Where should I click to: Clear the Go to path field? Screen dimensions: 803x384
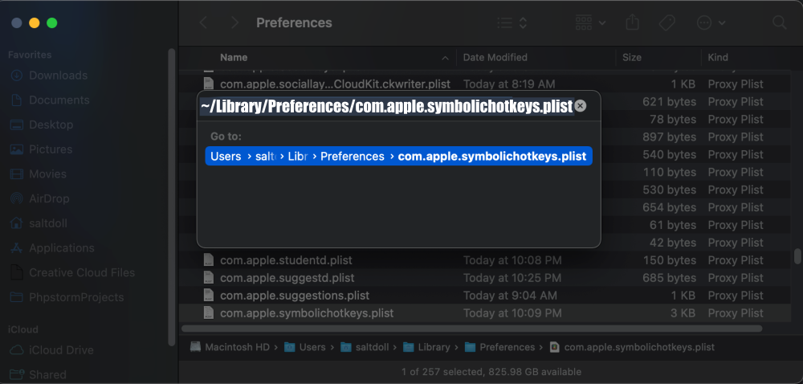pos(581,106)
